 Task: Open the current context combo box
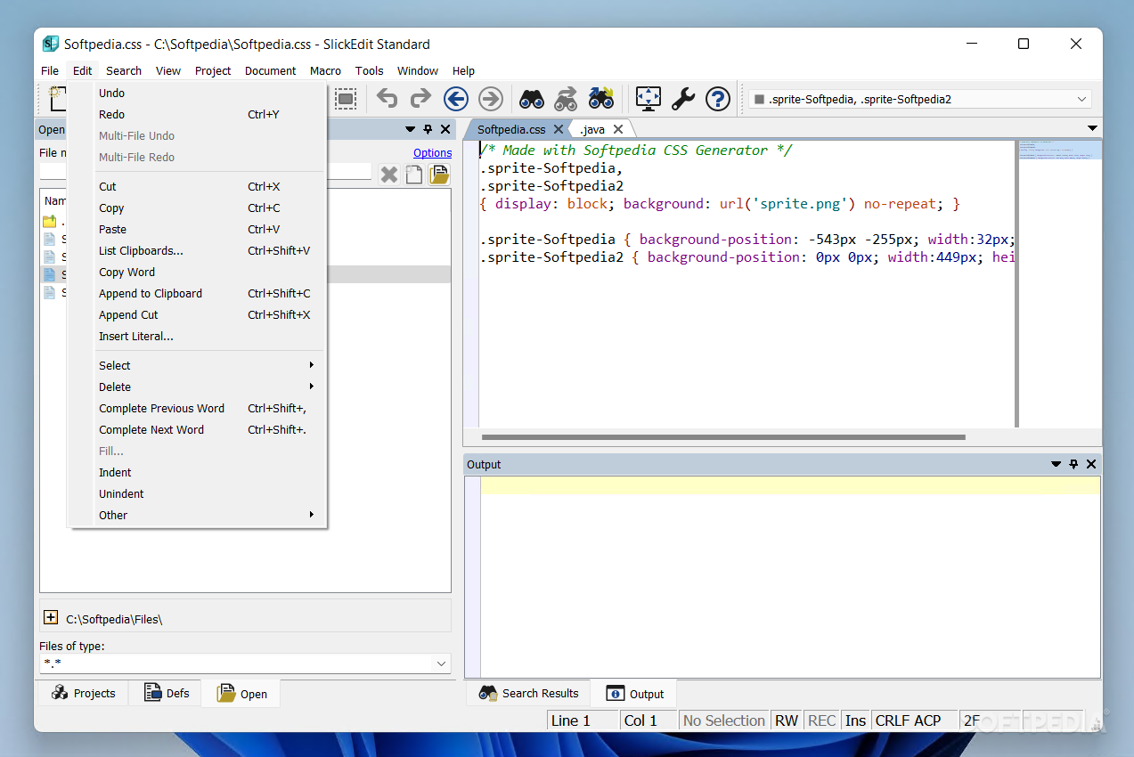(919, 99)
